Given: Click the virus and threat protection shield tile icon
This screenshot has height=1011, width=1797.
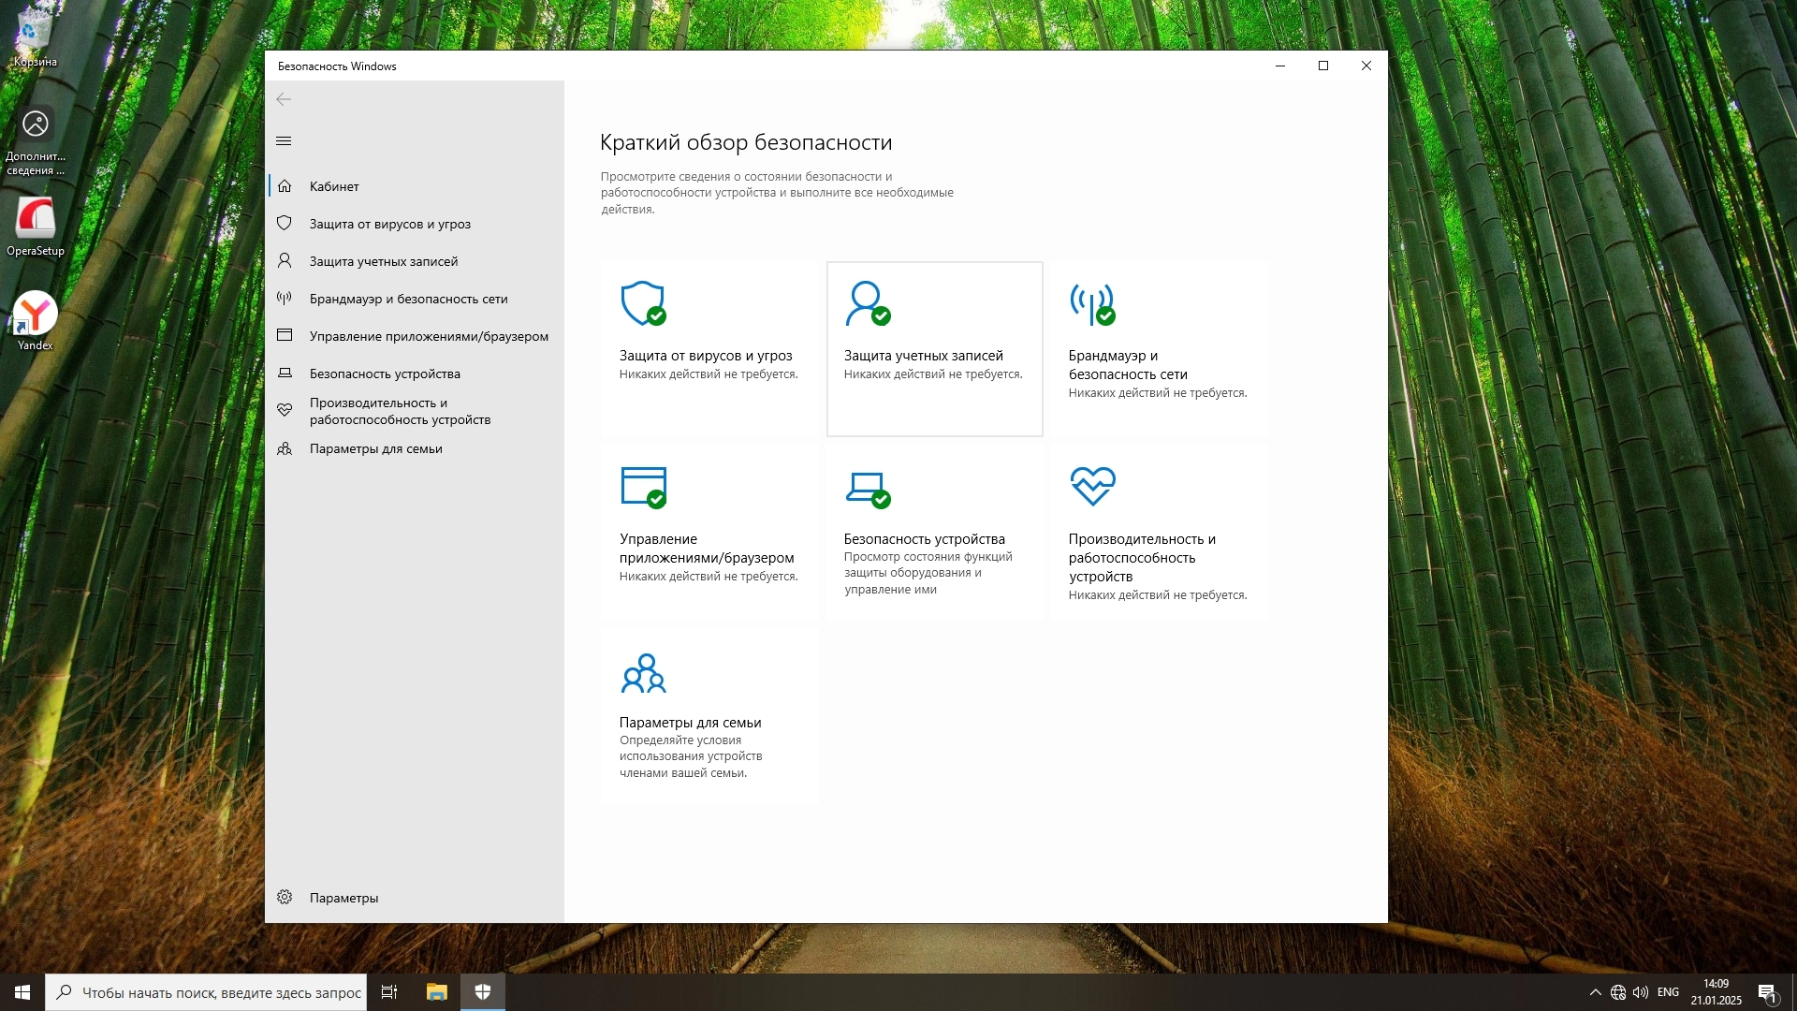Looking at the screenshot, I should (643, 303).
